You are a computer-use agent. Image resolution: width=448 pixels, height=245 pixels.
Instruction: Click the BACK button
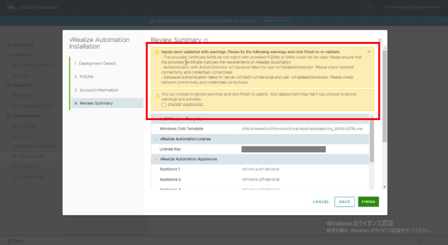coord(345,202)
